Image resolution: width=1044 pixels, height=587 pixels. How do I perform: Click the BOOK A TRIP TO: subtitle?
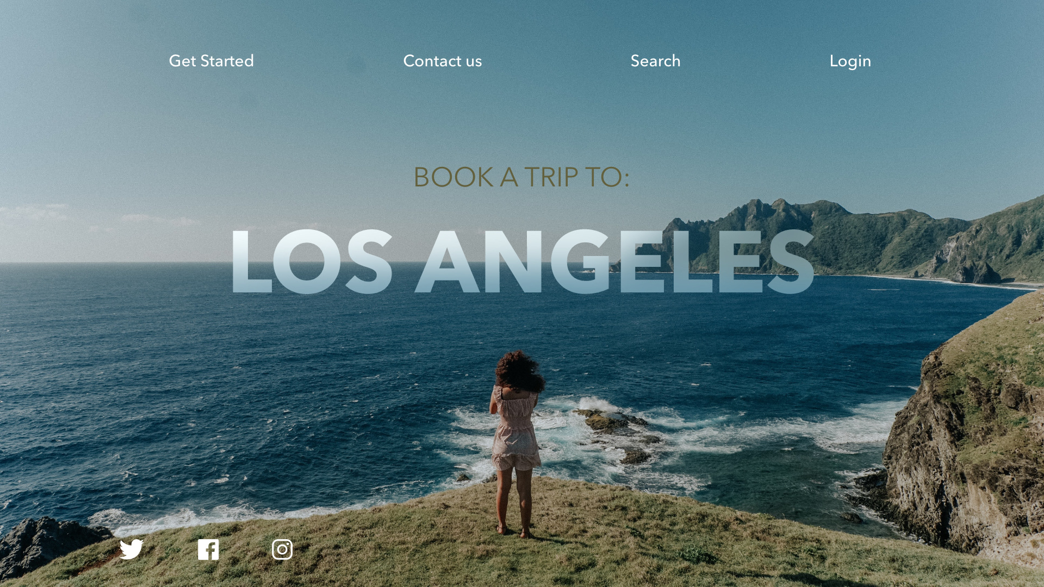pos(521,177)
